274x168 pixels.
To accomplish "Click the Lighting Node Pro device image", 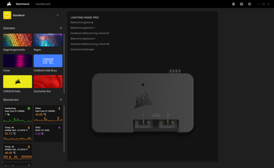I will 142,101.
